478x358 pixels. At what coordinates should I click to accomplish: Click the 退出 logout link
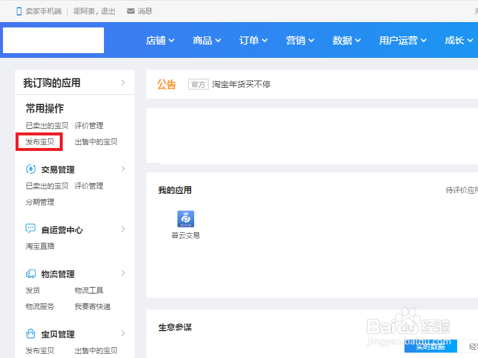(107, 10)
